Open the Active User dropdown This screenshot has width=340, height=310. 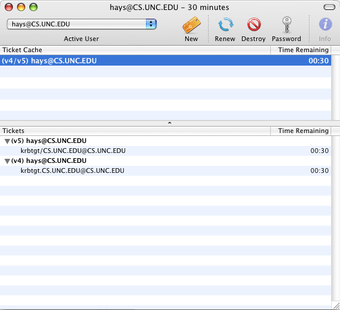[81, 24]
